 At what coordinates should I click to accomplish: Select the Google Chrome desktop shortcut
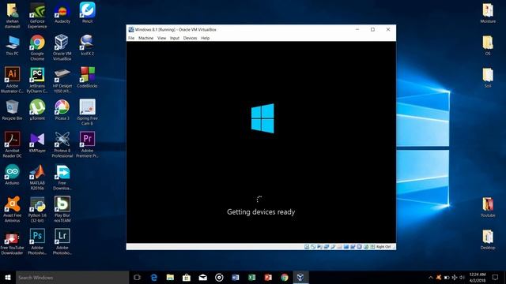click(x=37, y=47)
